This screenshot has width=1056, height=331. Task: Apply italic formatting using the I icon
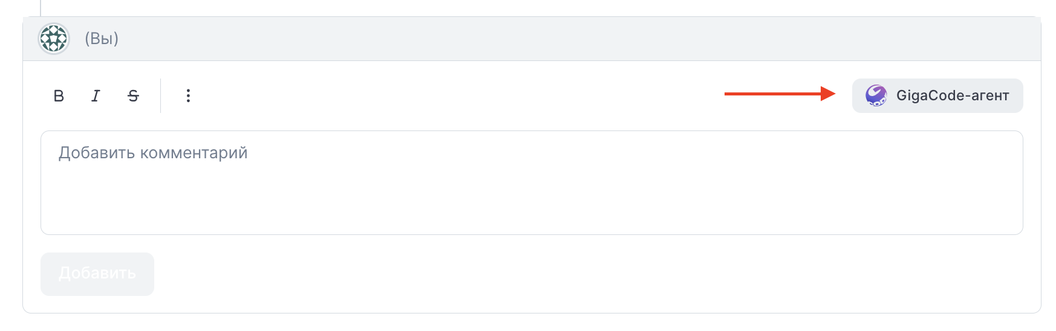pos(96,95)
